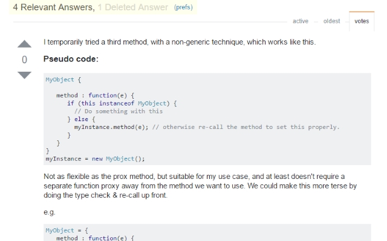Click the code line 'myInstance = new MyObject();'
Screen dimensions: 387x241
95,159
